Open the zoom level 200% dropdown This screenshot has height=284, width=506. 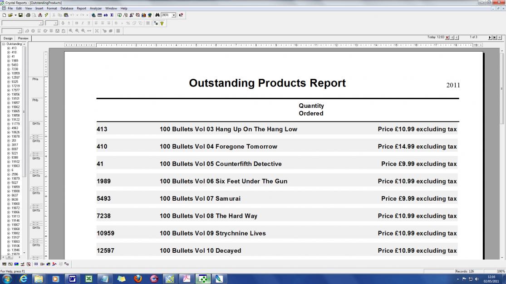click(x=174, y=15)
